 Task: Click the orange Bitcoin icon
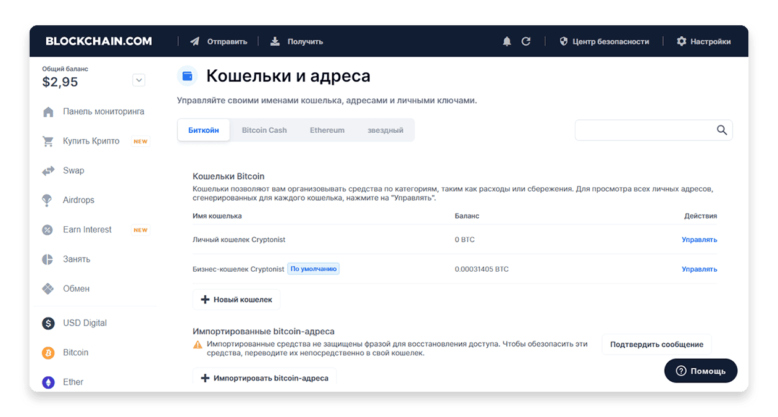48,353
